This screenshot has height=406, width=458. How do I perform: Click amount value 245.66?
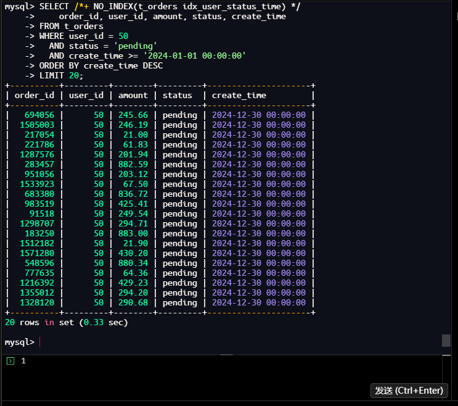click(133, 115)
